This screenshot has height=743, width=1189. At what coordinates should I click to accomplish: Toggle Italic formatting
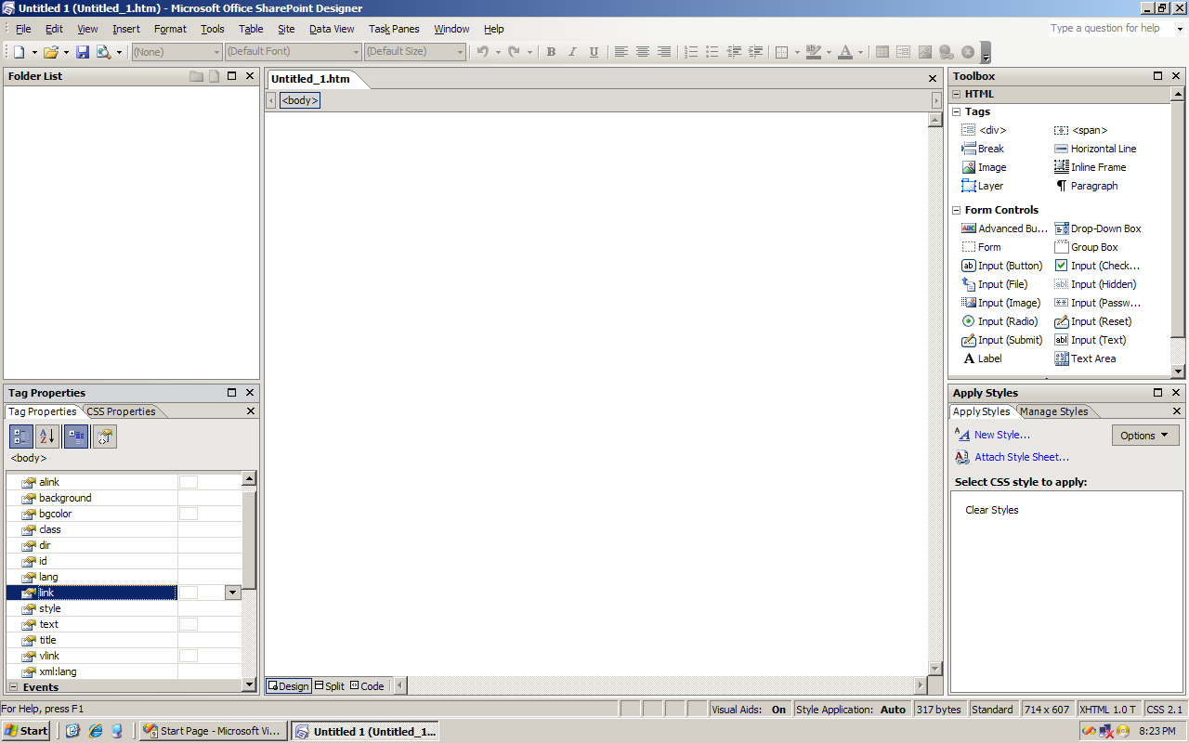pyautogui.click(x=572, y=52)
